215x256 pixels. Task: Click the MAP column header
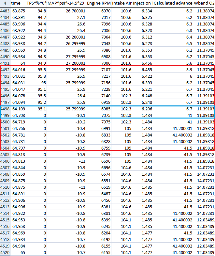(66, 3)
